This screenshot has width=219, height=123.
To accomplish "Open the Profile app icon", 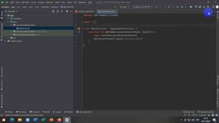I will coord(177,7).
